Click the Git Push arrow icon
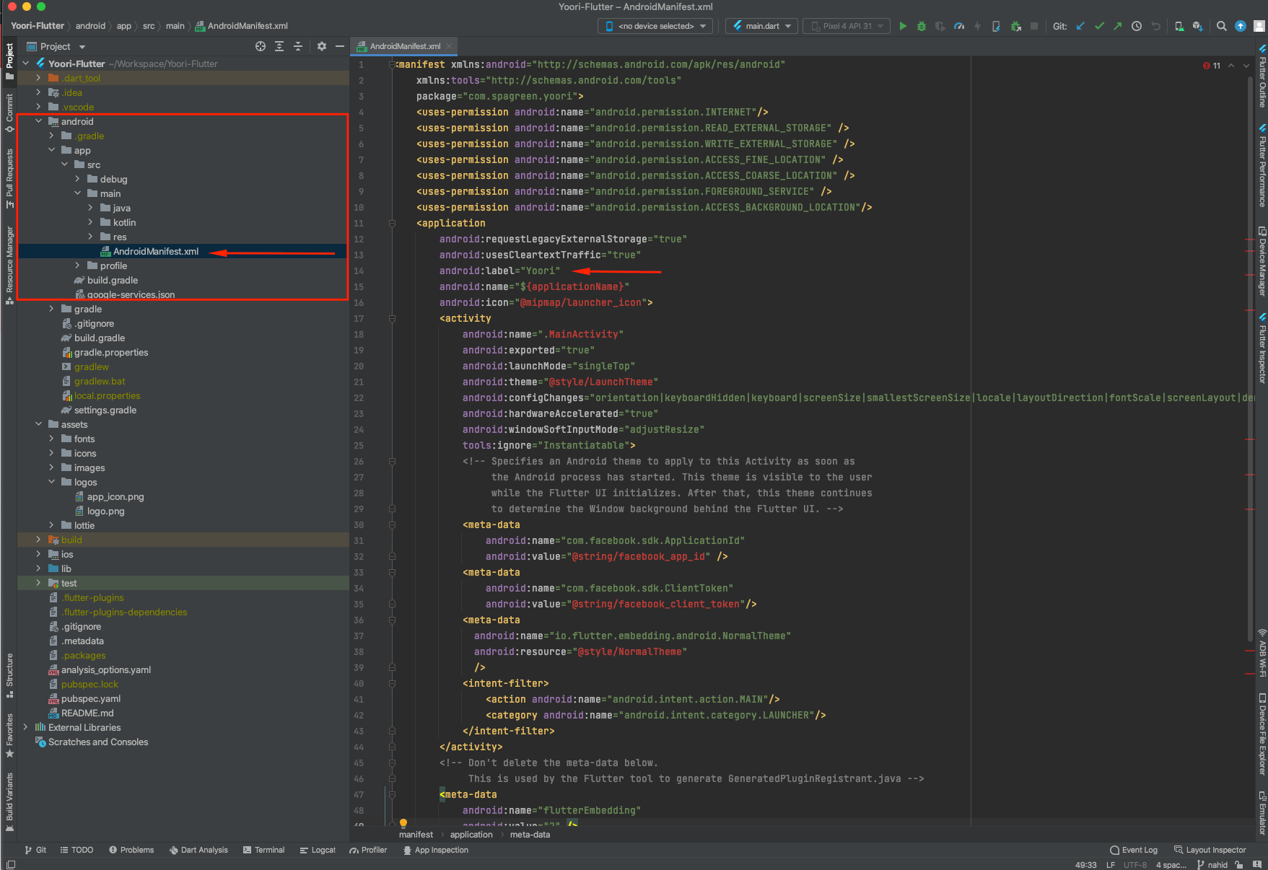The image size is (1268, 870). [x=1117, y=26]
